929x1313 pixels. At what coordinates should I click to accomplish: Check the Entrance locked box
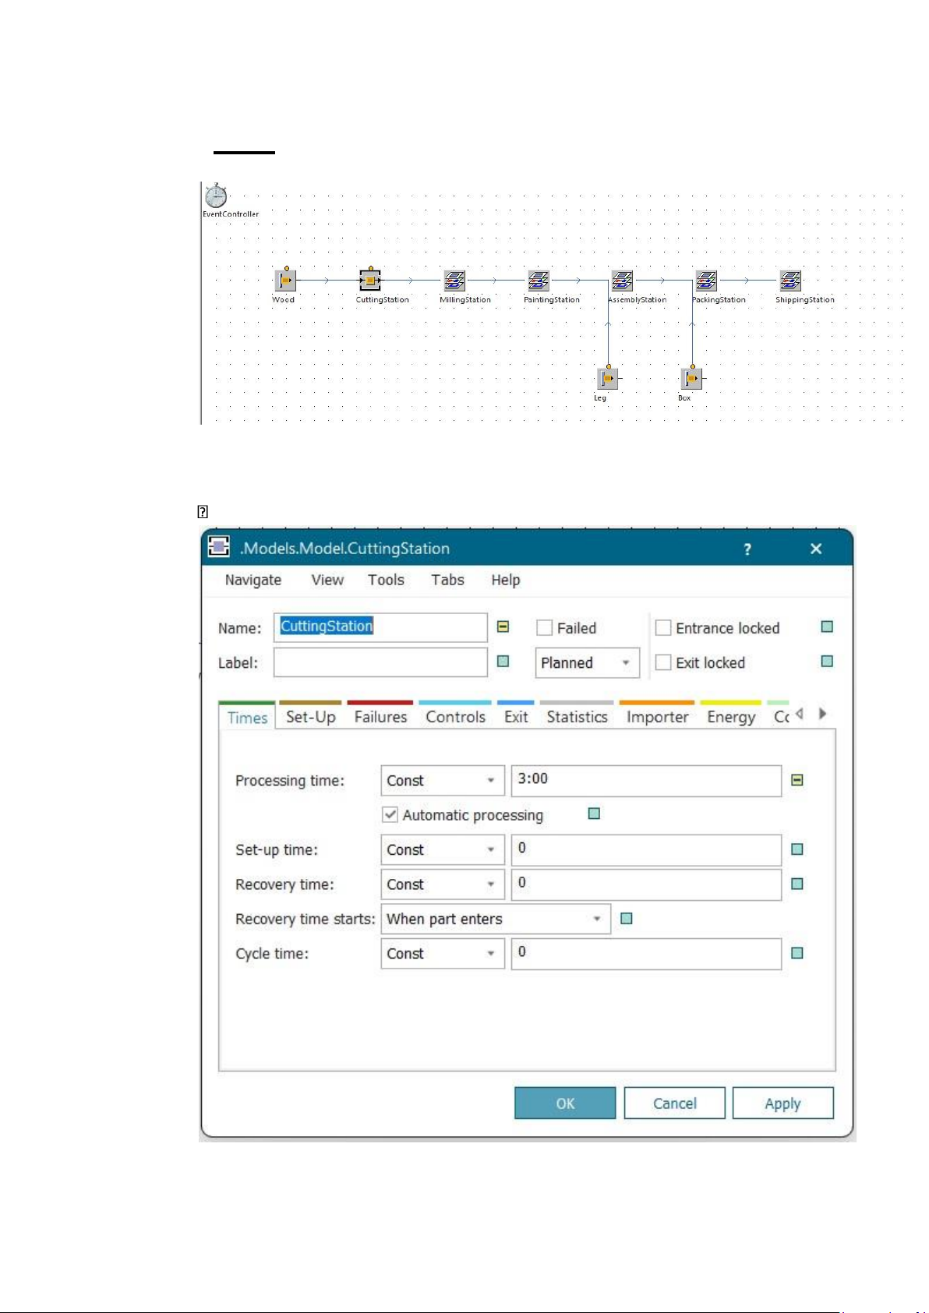point(664,628)
